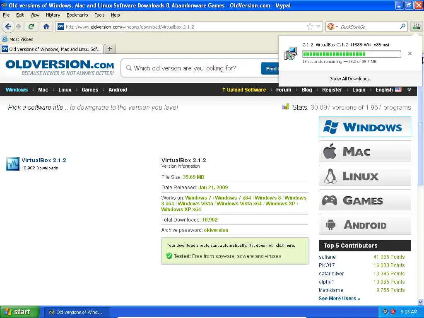Click the Android robot banner button

(x=365, y=224)
